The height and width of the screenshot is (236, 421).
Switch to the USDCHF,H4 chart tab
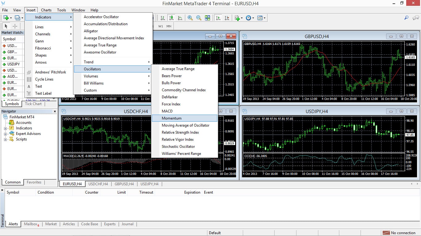98,184
